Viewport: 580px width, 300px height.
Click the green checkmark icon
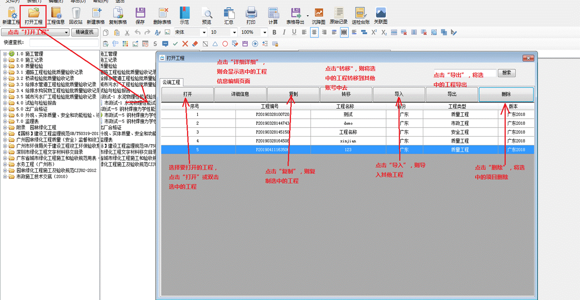(x=175, y=43)
